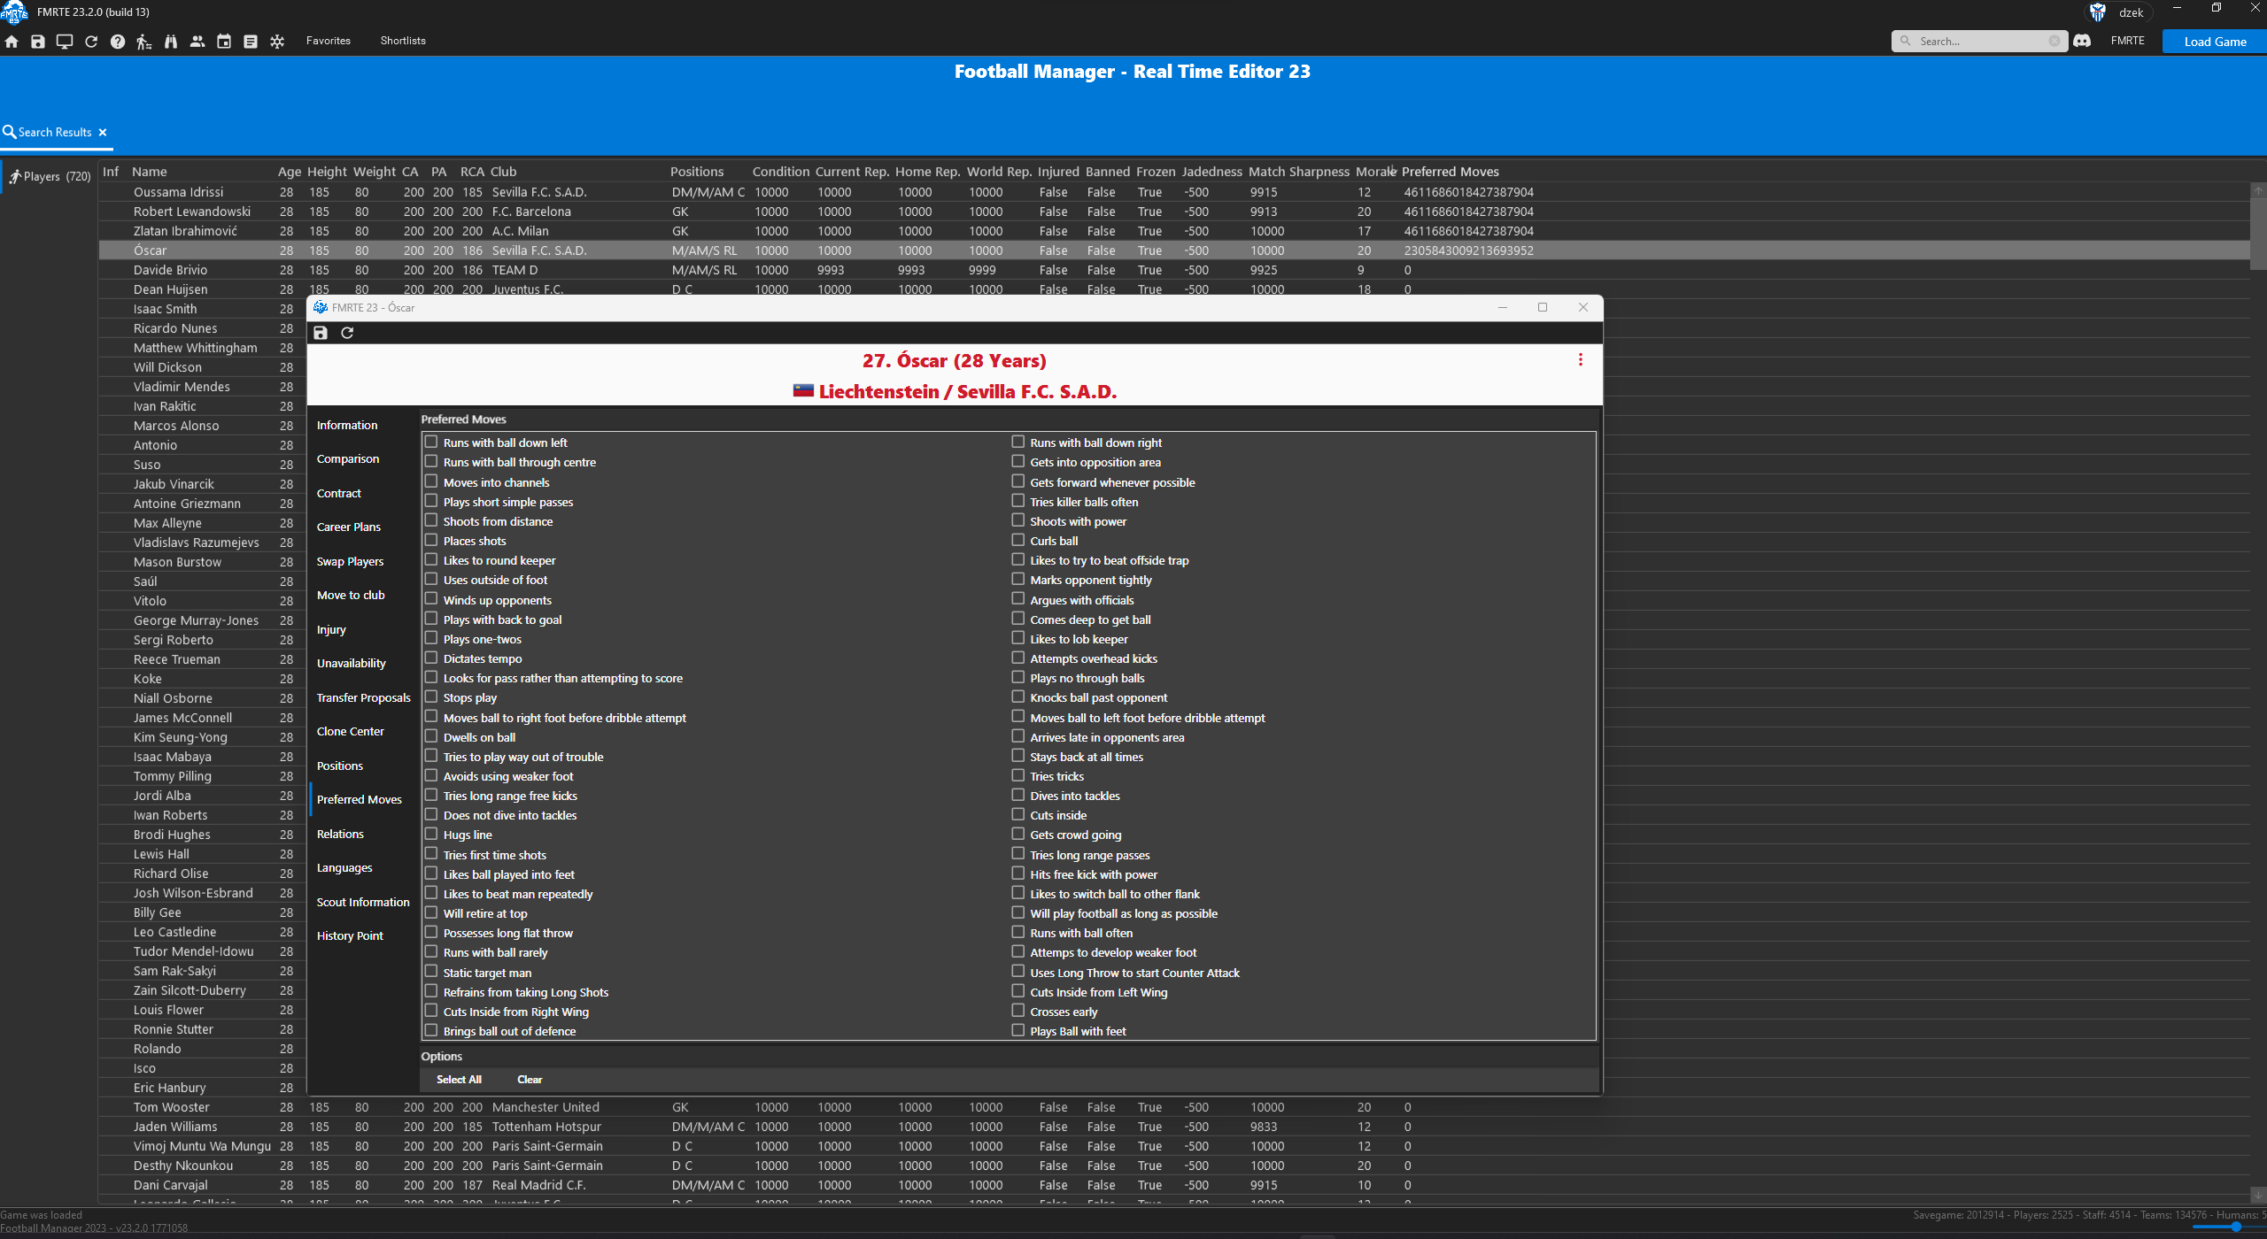The width and height of the screenshot is (2267, 1239).
Task: Tick 'Plays Ball with feet' checkbox
Action: (1018, 1030)
